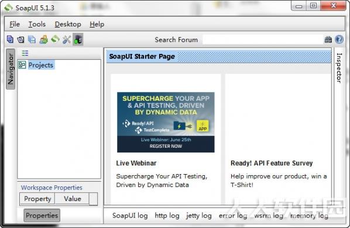Toggle the Properties button at bottom

42,215
